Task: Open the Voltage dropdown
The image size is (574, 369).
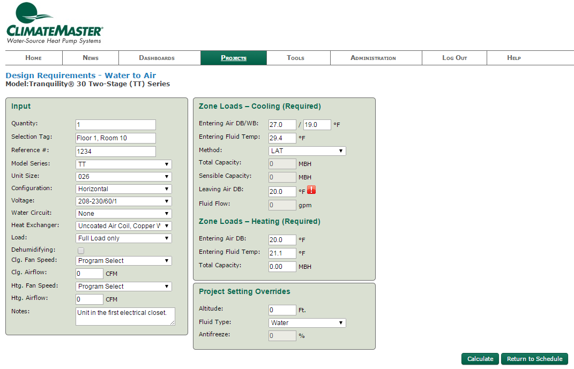Action: point(124,201)
